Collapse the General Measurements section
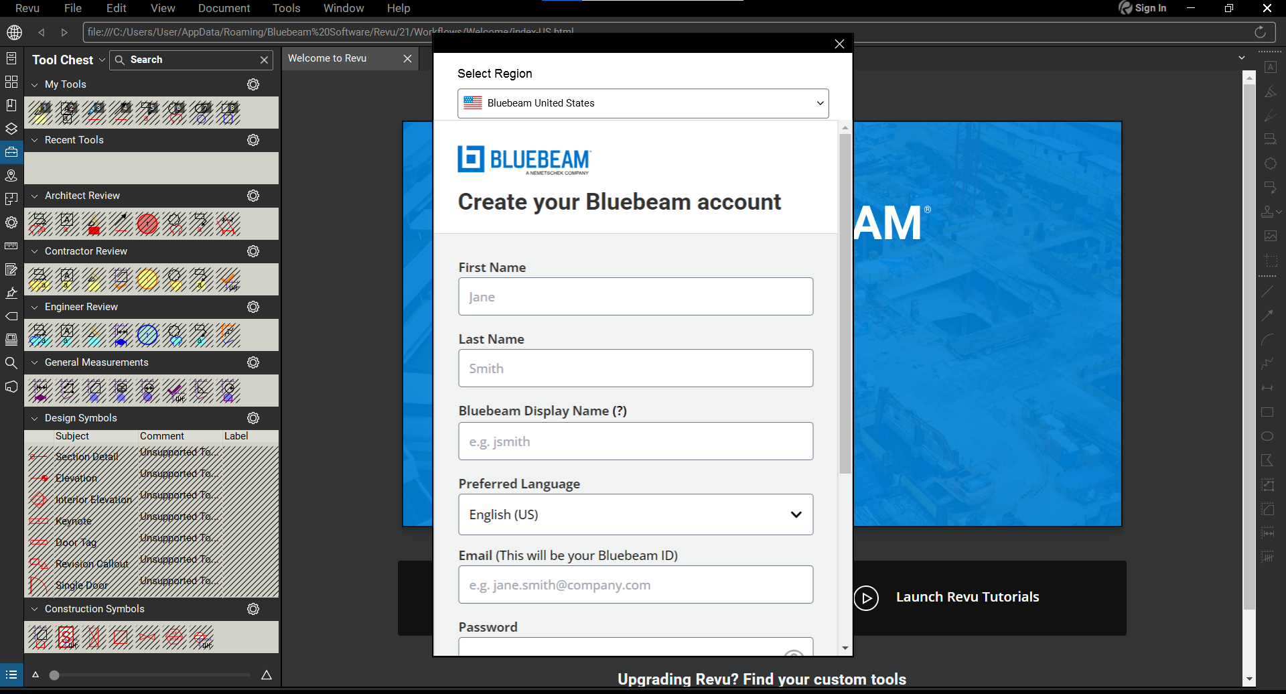Screen dimensions: 1286x694 [x=35, y=362]
